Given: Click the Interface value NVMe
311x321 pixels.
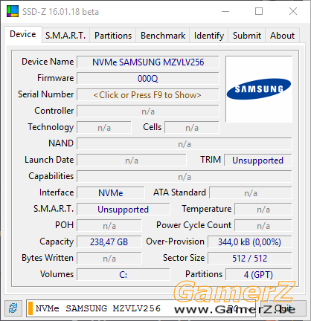Looking at the screenshot, I should (111, 193).
